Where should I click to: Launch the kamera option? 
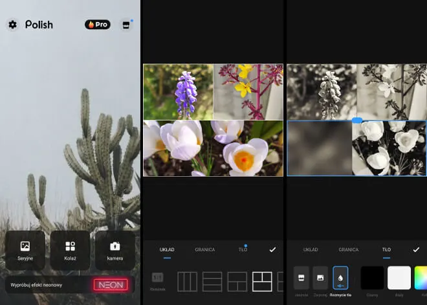(115, 250)
